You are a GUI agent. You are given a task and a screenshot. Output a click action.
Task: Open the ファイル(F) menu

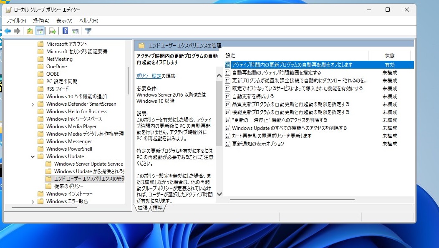click(16, 20)
